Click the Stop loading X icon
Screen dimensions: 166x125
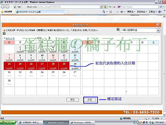pyautogui.click(x=114, y=7)
